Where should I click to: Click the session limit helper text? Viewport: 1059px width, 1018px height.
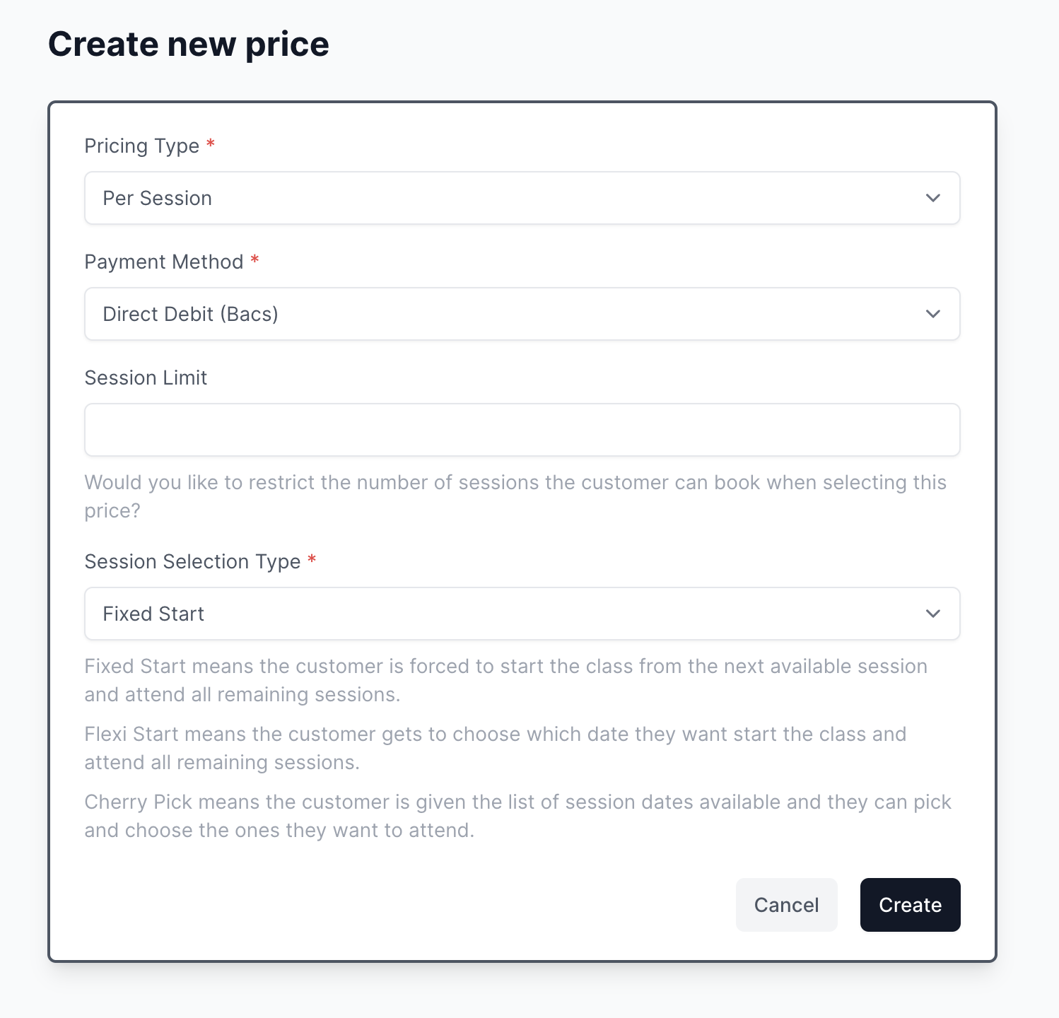click(x=515, y=496)
